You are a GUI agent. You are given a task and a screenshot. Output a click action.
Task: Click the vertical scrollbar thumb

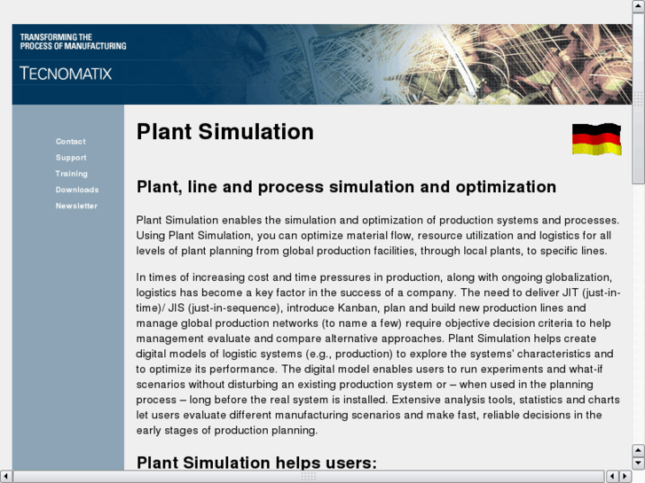tap(639, 98)
